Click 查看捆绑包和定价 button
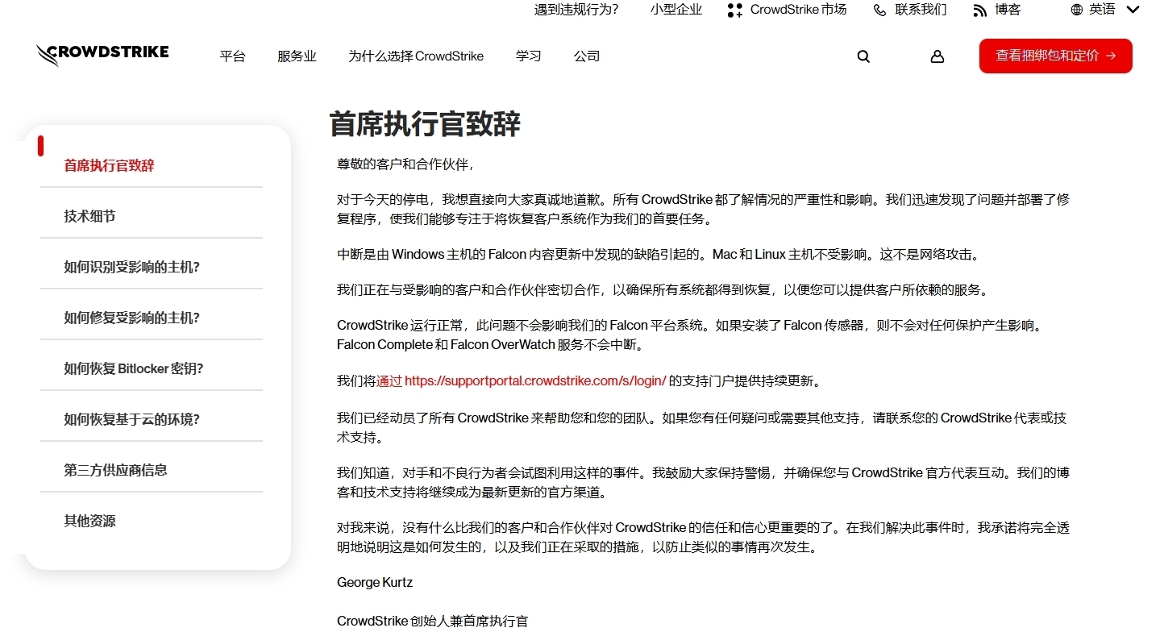 1056,56
